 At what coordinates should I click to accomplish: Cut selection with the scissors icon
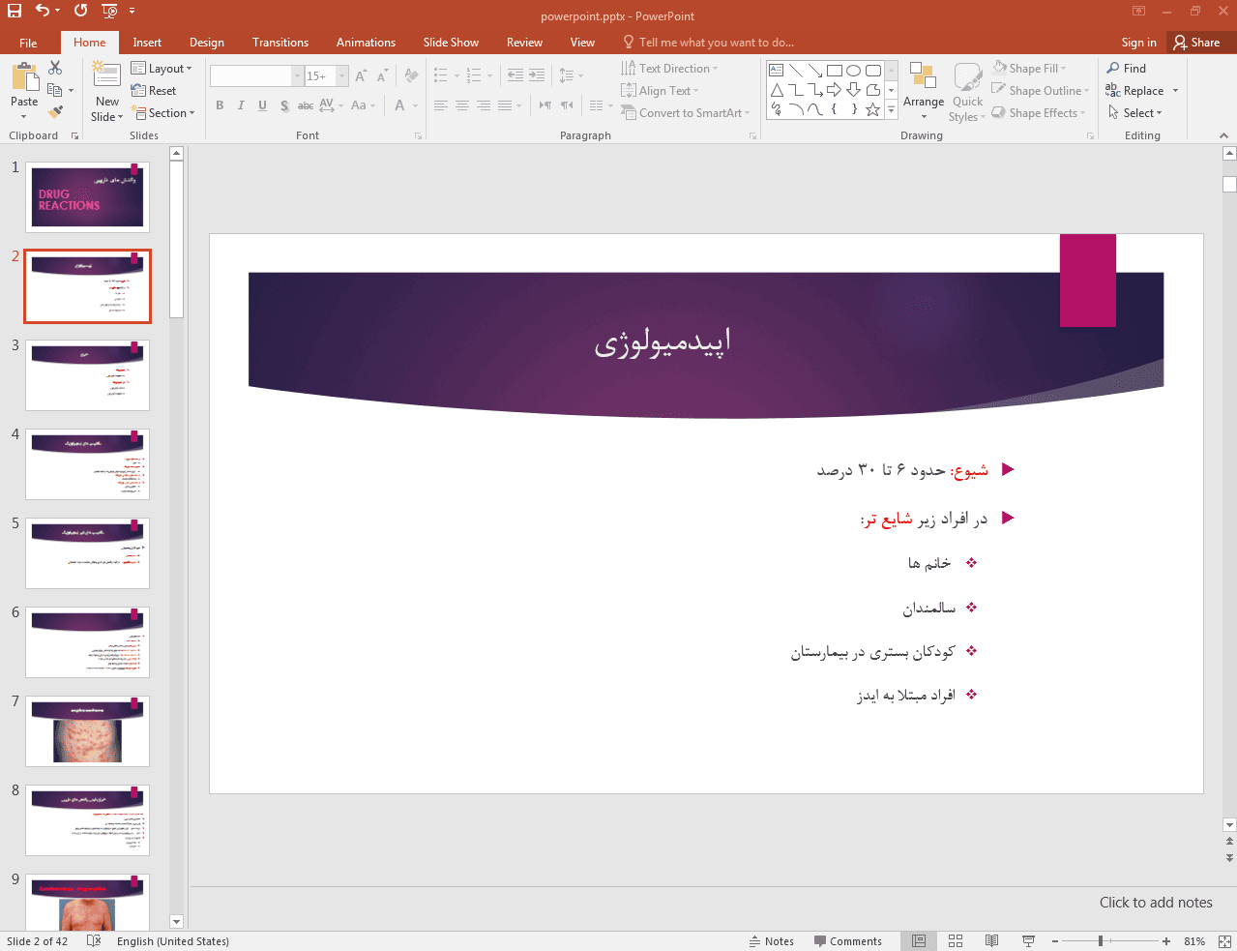pyautogui.click(x=55, y=68)
